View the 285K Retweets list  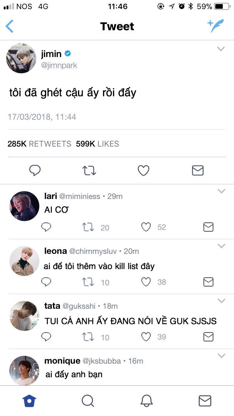tap(39, 144)
